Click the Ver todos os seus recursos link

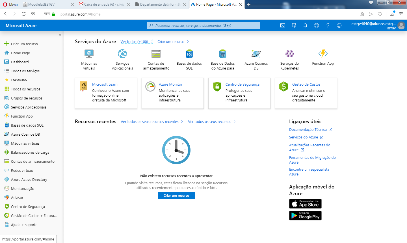coord(212,121)
